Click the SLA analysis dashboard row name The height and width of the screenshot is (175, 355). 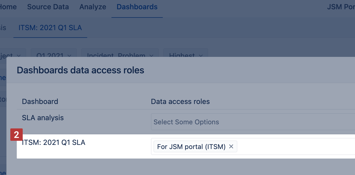(43, 118)
